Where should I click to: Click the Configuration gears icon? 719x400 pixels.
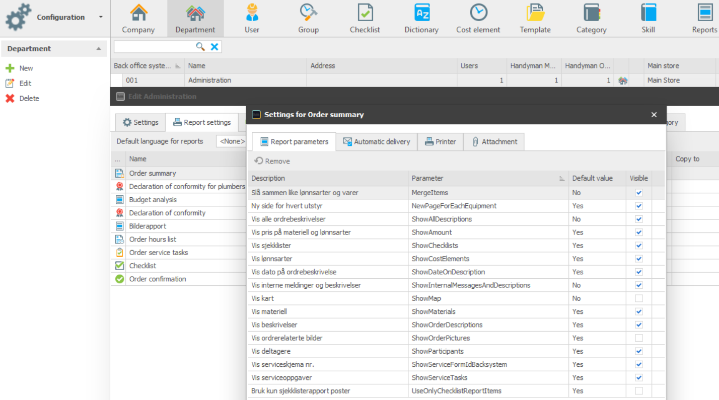pos(18,18)
